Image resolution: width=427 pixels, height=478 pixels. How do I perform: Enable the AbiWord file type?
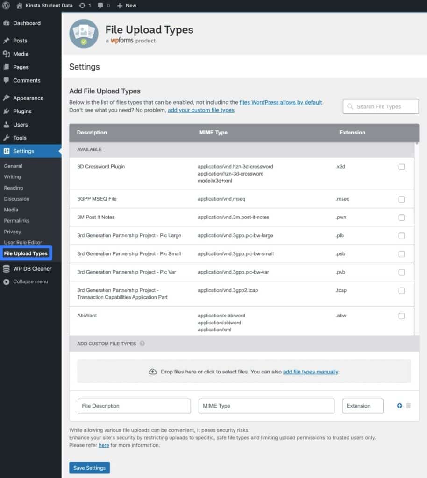401,316
